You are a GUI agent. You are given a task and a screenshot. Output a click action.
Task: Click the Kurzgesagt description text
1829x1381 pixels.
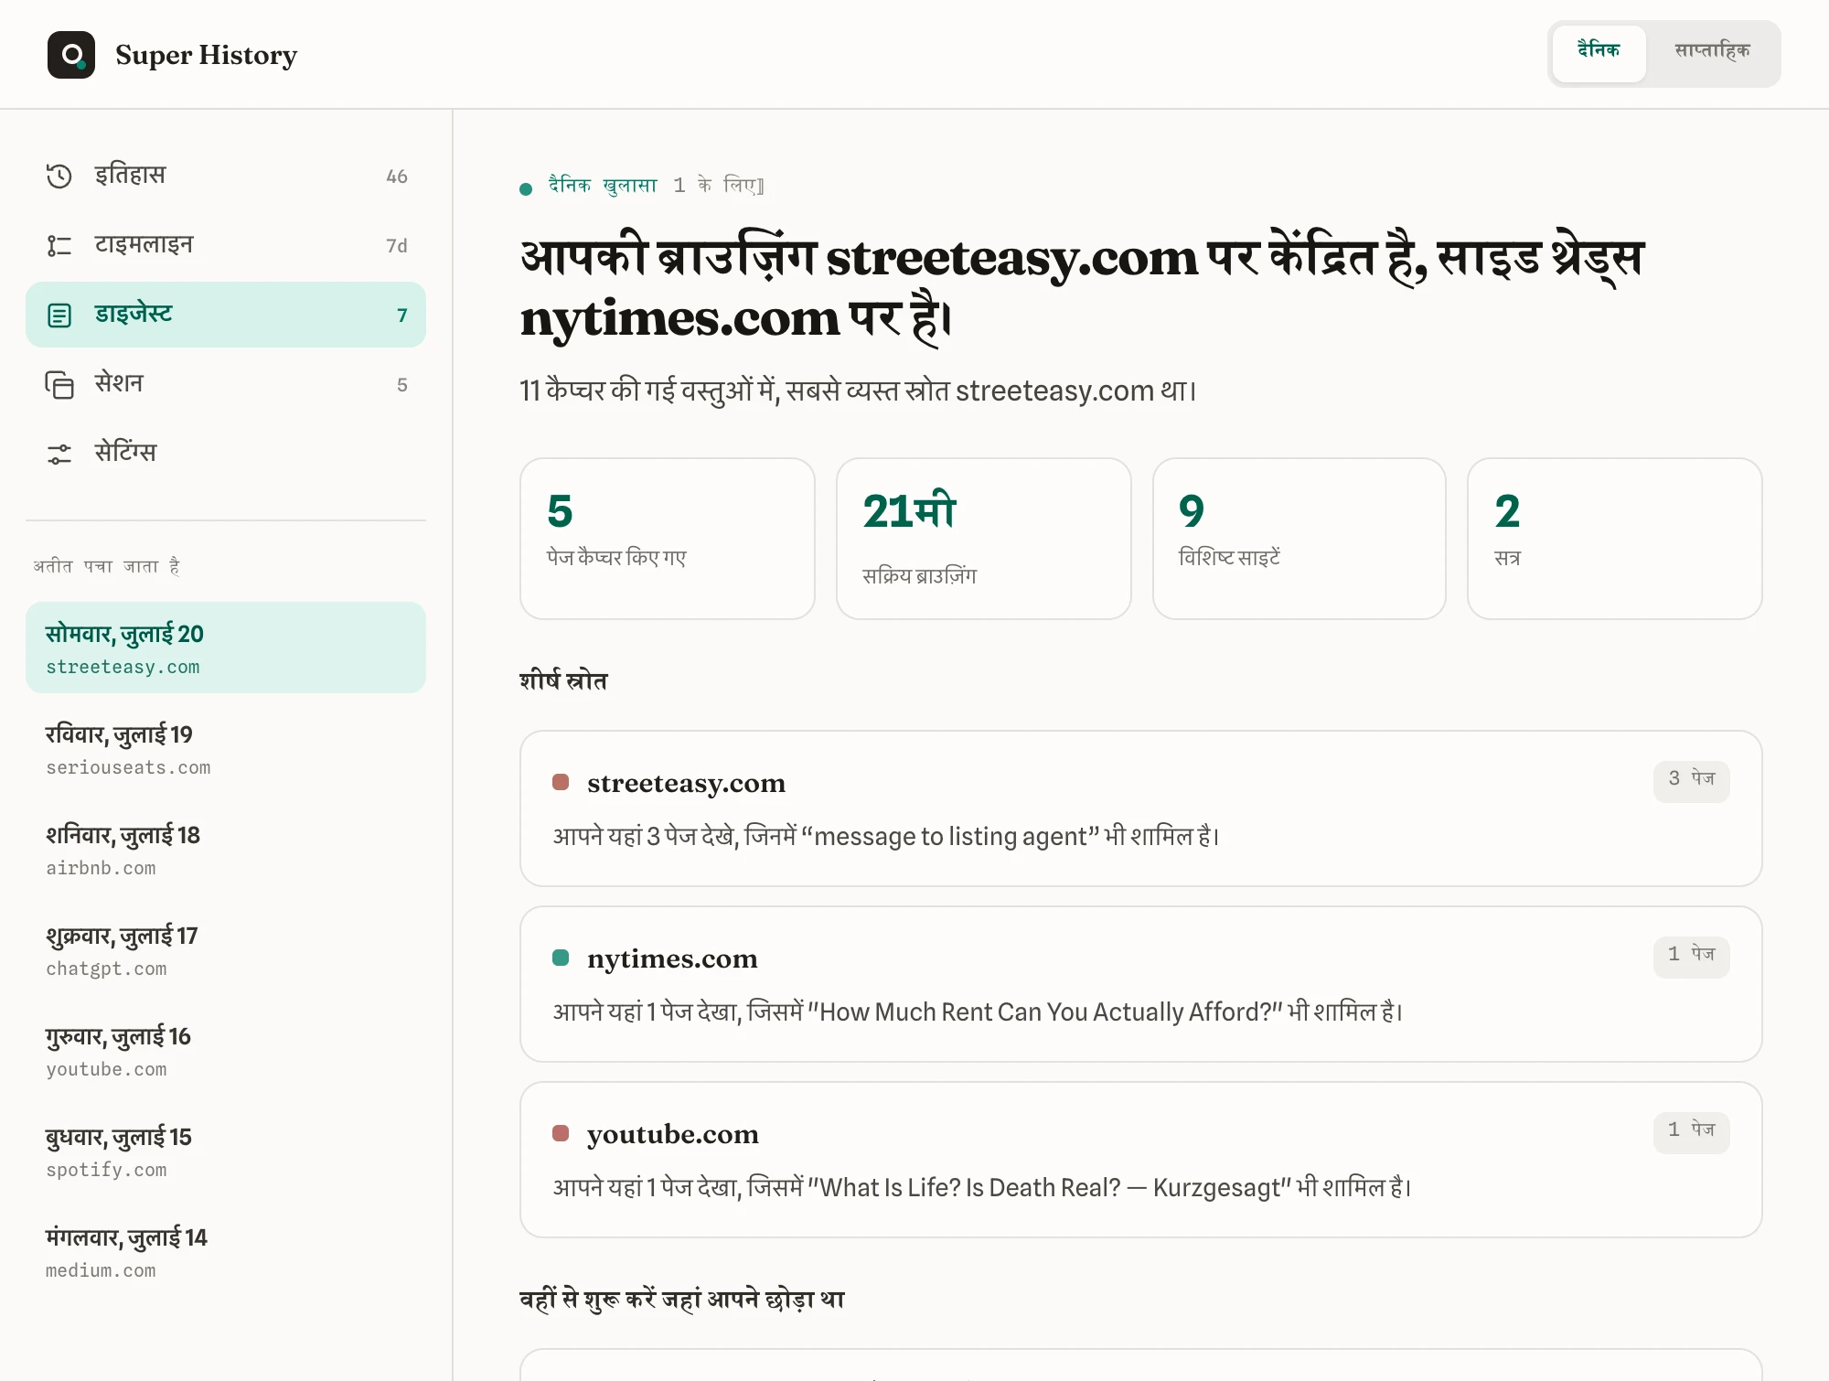pos(982,1188)
